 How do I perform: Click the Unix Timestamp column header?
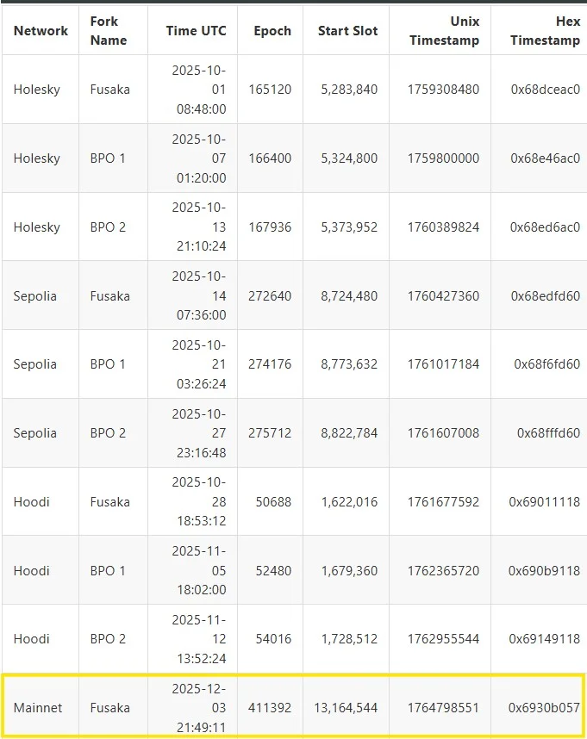pos(444,31)
